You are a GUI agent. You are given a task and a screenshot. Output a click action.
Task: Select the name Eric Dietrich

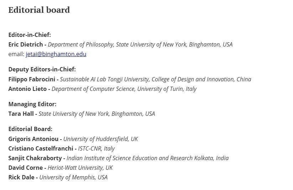click(26, 44)
